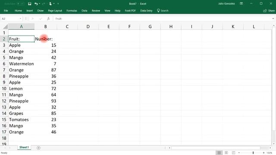The image size is (276, 155).
Task: Select column B header
Action: [46, 27]
